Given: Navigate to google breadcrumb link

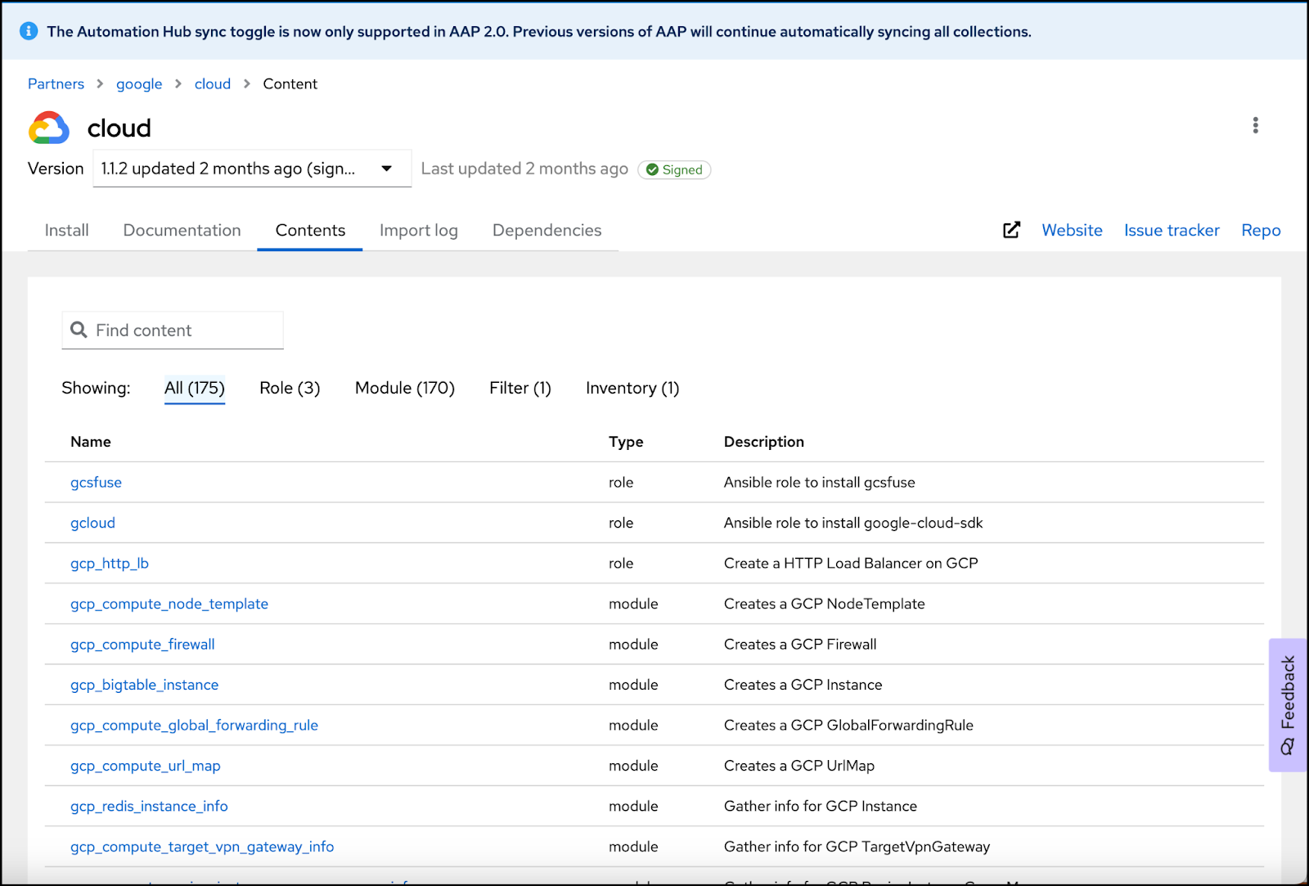Looking at the screenshot, I should 139,83.
